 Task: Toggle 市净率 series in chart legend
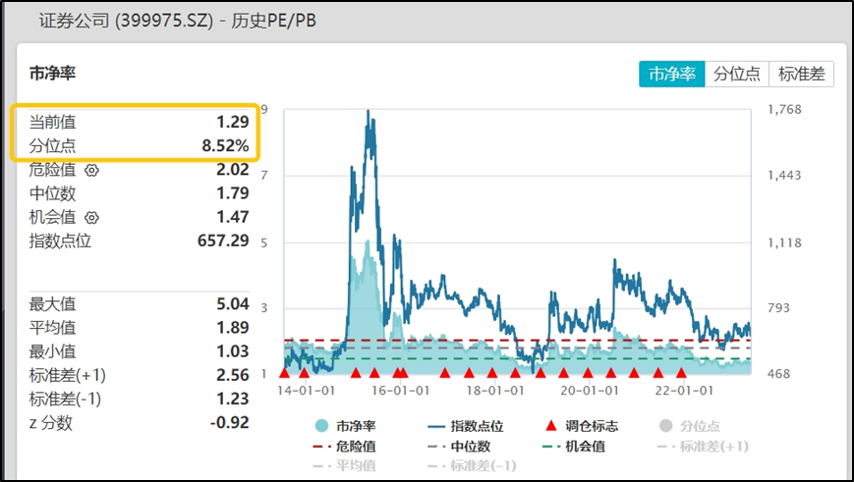point(345,426)
